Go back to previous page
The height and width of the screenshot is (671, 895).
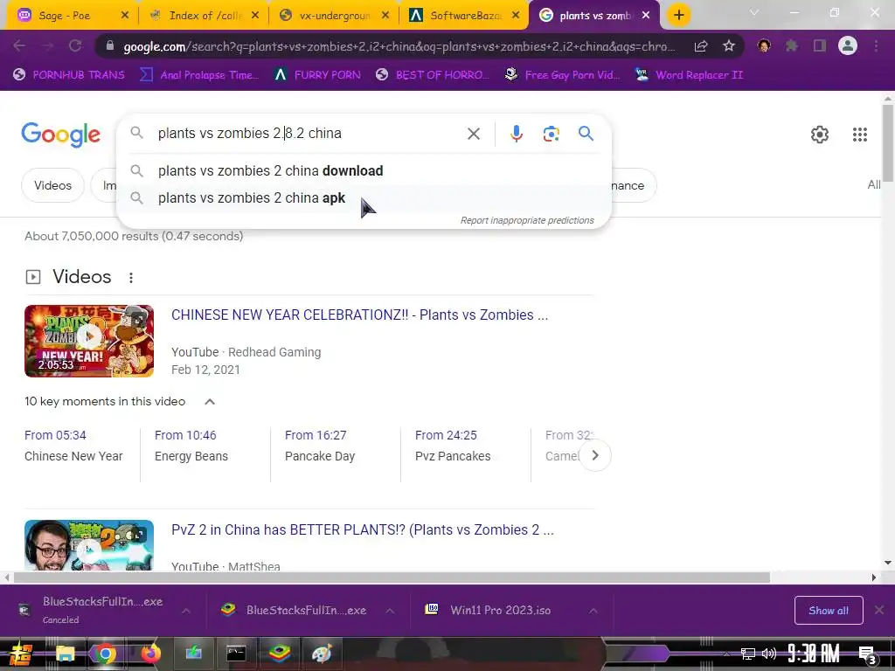click(x=19, y=45)
